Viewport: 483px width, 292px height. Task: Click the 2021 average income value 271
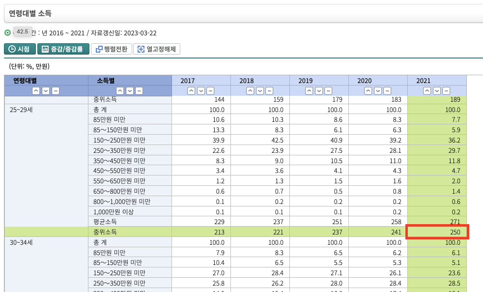pyautogui.click(x=455, y=222)
